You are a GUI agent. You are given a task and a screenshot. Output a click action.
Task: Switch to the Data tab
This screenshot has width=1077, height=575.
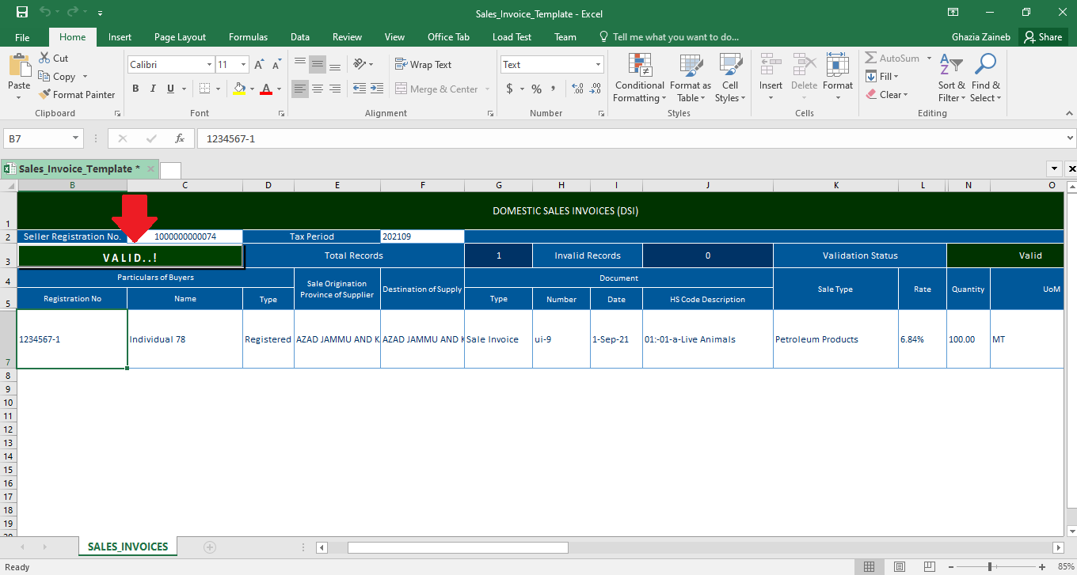tap(300, 37)
